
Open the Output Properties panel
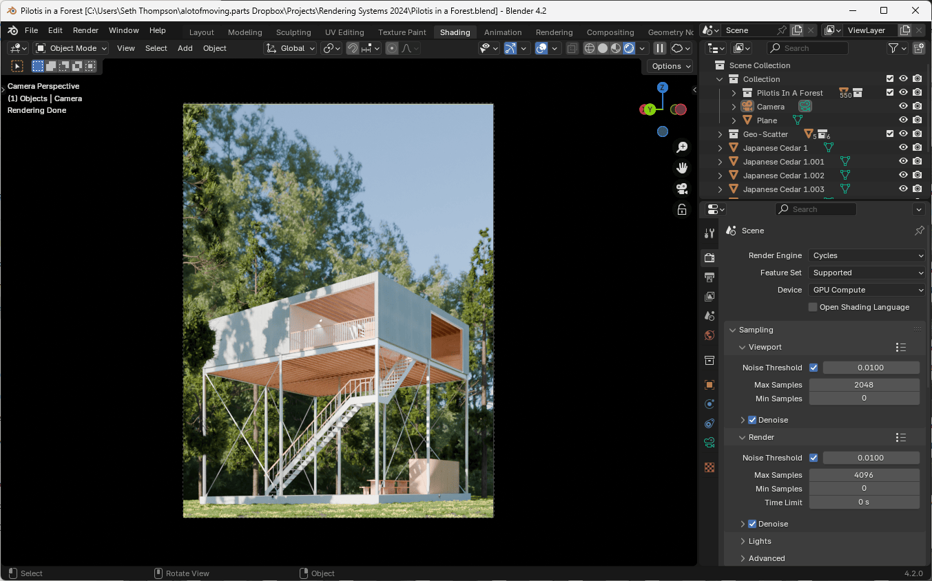pyautogui.click(x=710, y=277)
